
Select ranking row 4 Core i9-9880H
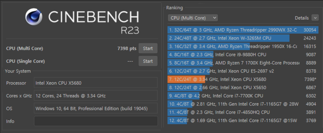point(243,55)
